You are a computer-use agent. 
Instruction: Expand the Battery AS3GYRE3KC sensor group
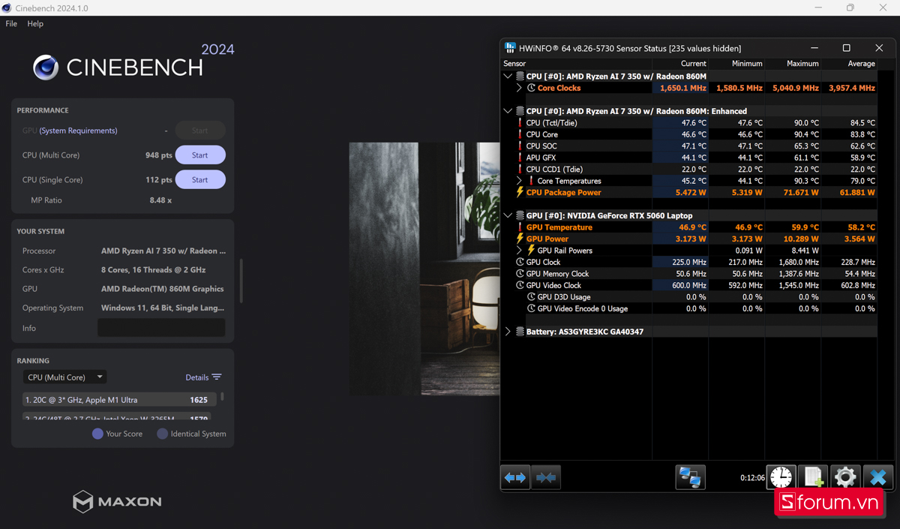(508, 332)
